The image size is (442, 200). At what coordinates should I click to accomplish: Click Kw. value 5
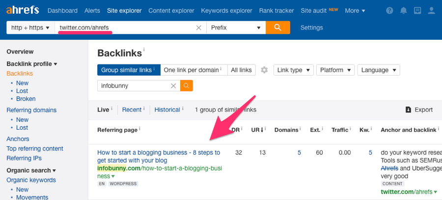click(370, 153)
